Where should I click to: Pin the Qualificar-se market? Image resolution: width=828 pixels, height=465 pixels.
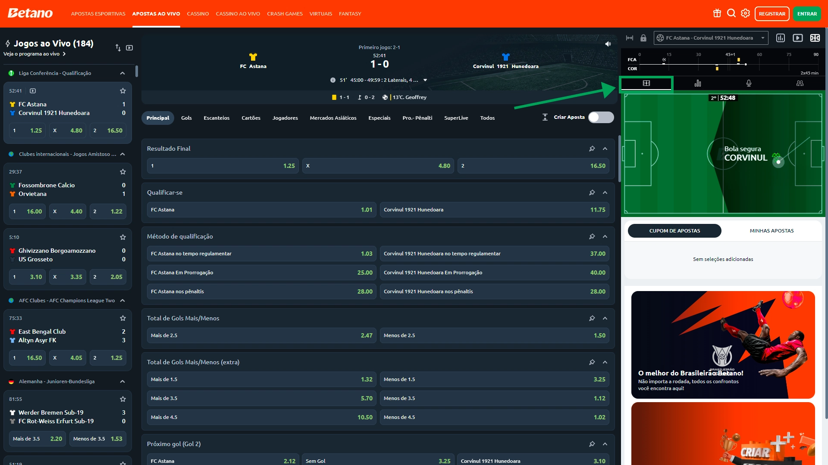click(592, 192)
